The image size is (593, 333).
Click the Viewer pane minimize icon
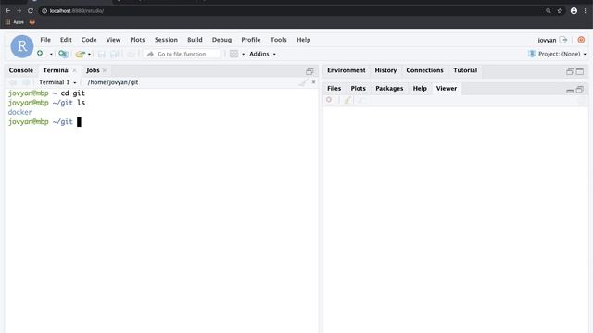(570, 91)
